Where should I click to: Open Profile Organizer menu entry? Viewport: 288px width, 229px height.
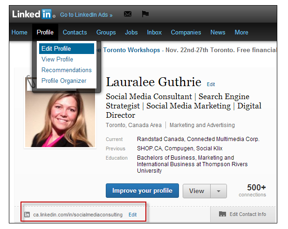click(x=64, y=81)
